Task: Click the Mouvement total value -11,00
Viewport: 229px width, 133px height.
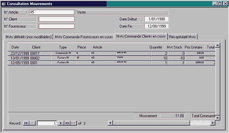Action: tap(172, 116)
